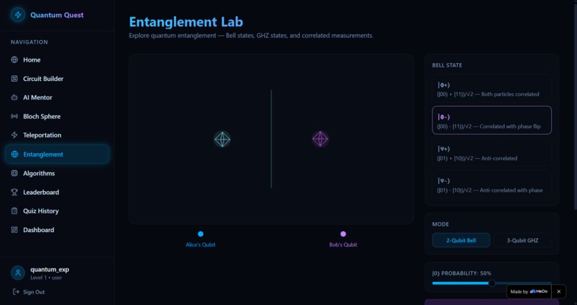Close the Made by MeDo badge

coord(558,291)
